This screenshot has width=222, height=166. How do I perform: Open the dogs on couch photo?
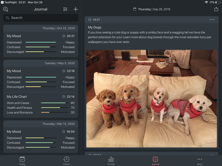click(x=152, y=99)
